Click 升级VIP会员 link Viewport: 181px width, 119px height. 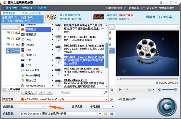[126, 15]
